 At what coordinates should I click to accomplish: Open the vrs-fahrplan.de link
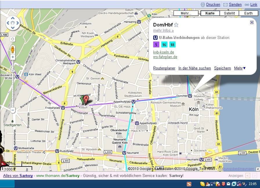point(165,57)
